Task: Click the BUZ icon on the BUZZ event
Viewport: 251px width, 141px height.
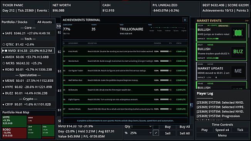Action: (238, 52)
